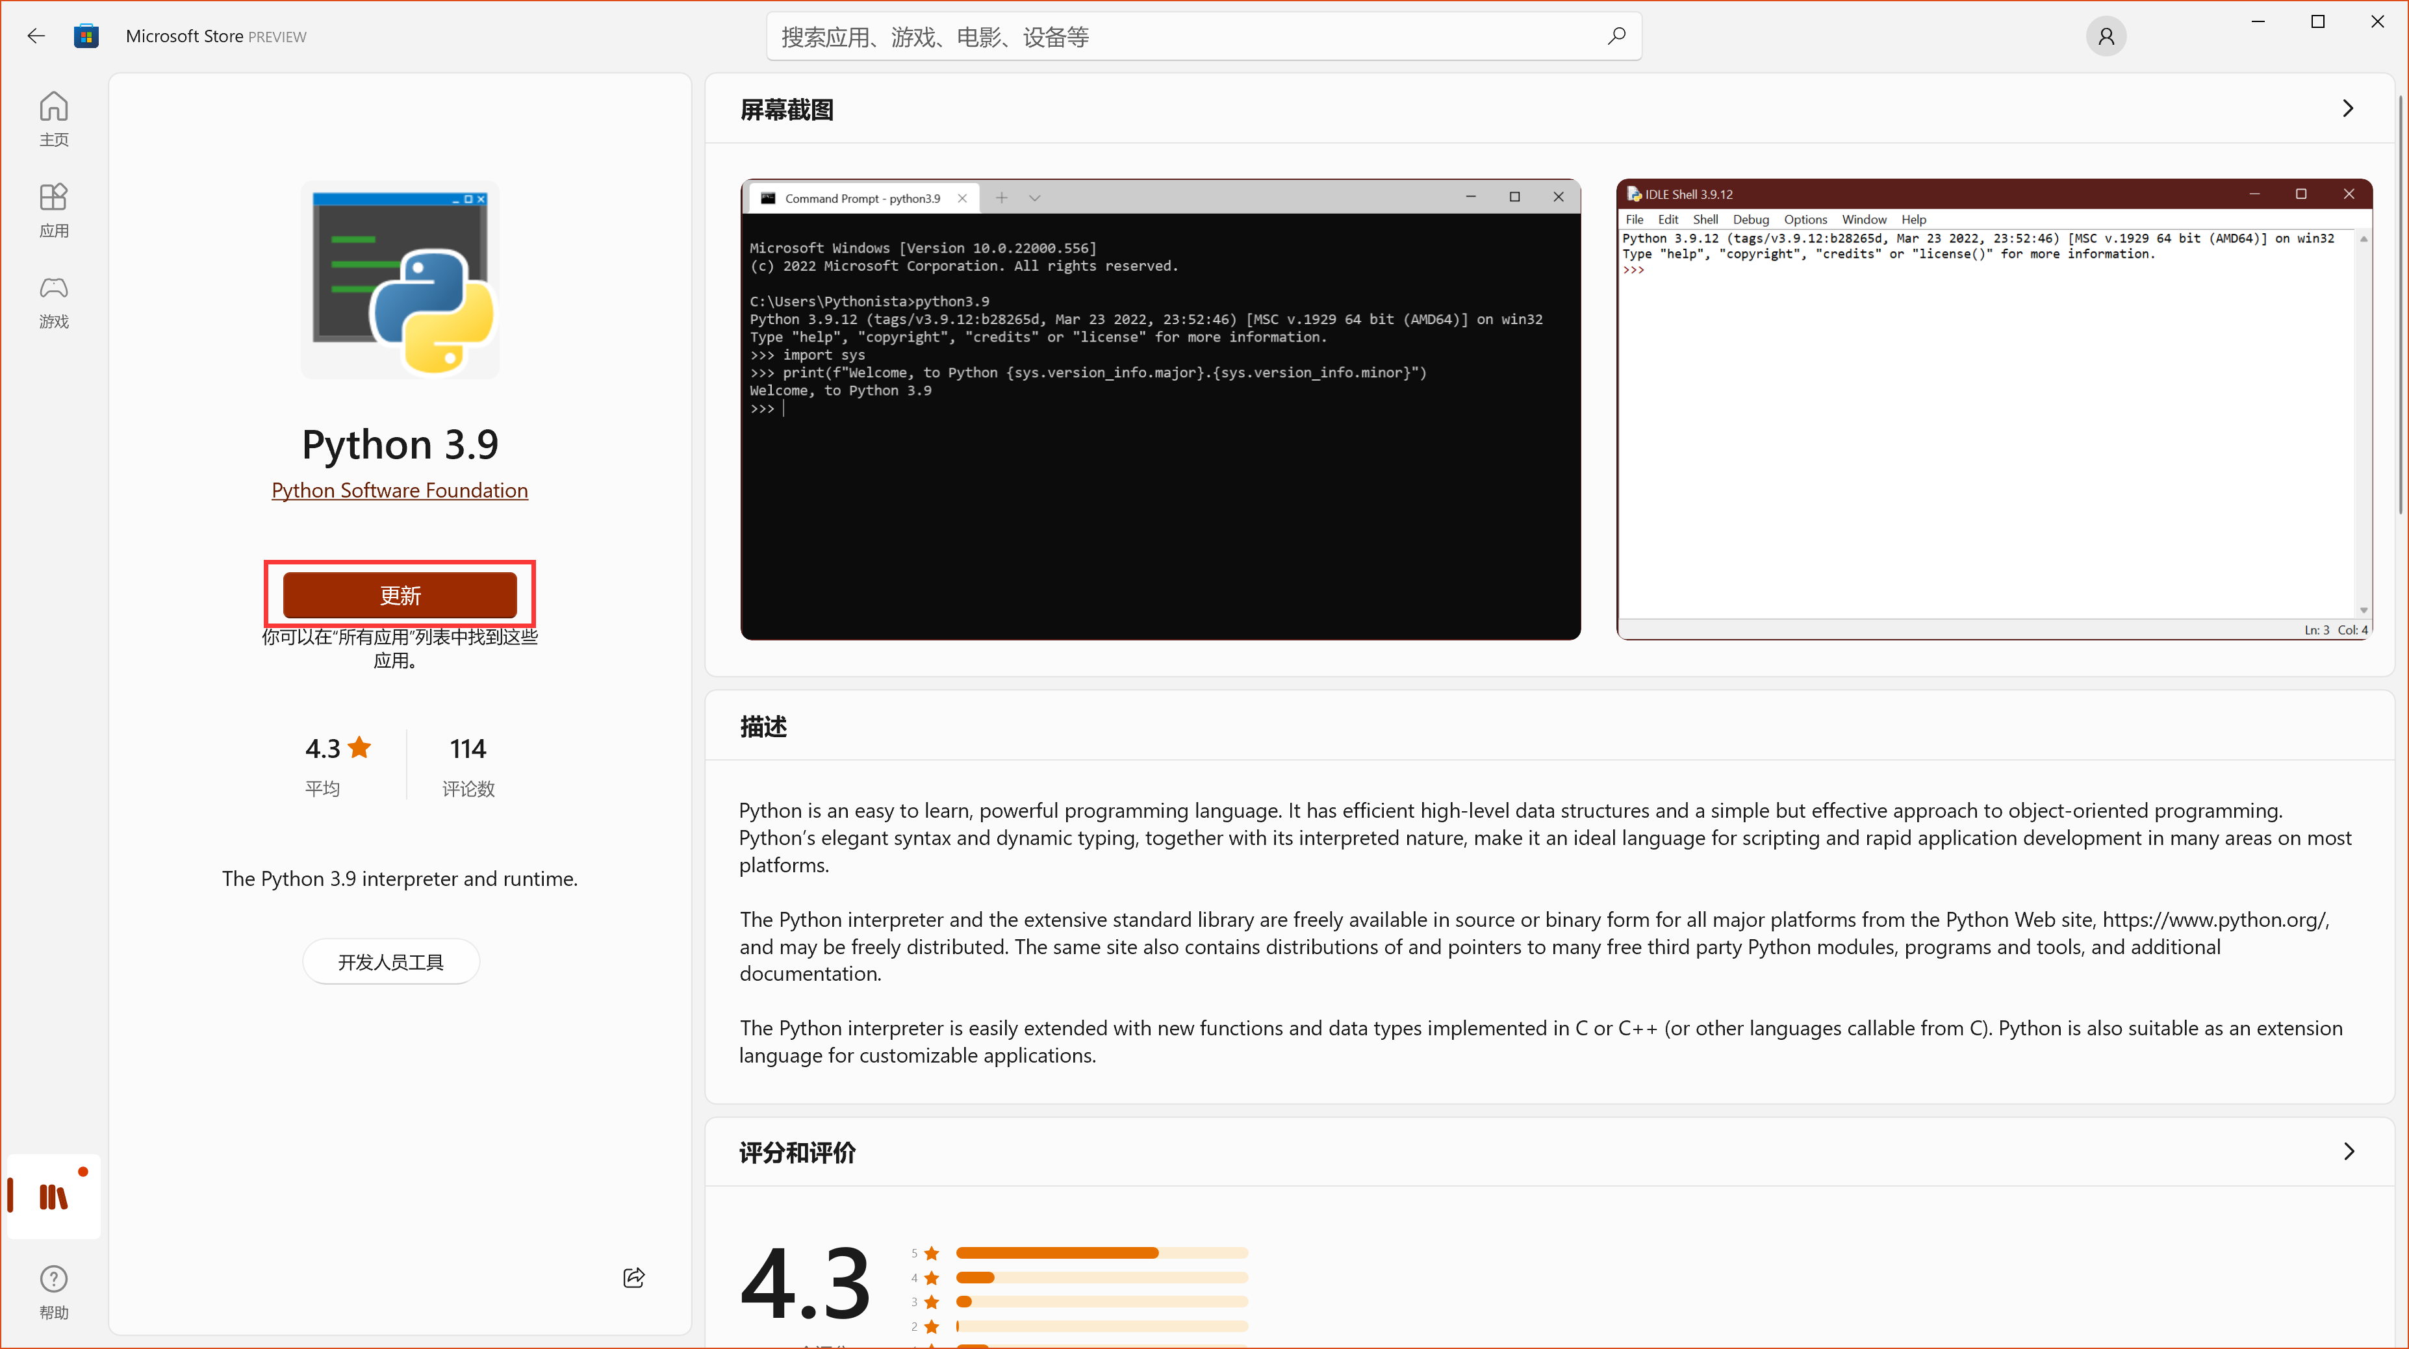
Task: Click the Microsoft Store logo icon
Action: click(86, 36)
